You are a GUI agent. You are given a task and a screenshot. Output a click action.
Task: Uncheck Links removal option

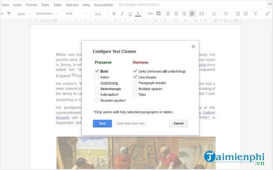135,71
